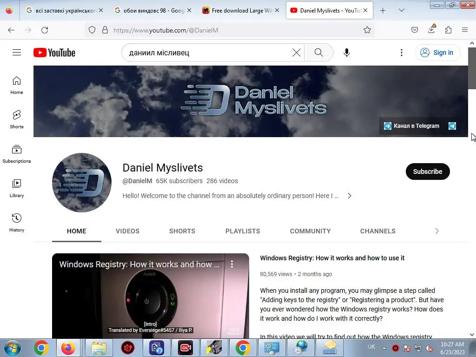Click the Daniel Myslivets channel avatar
The height and width of the screenshot is (357, 476).
tap(82, 182)
